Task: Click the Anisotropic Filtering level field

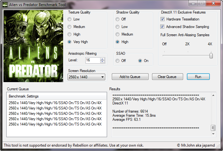Action: (x=93, y=60)
